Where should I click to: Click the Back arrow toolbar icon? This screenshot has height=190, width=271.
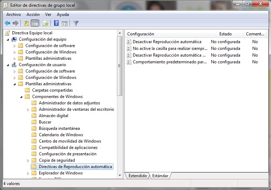coord(7,23)
